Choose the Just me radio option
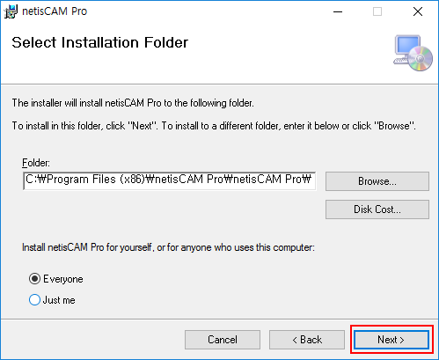 point(34,300)
